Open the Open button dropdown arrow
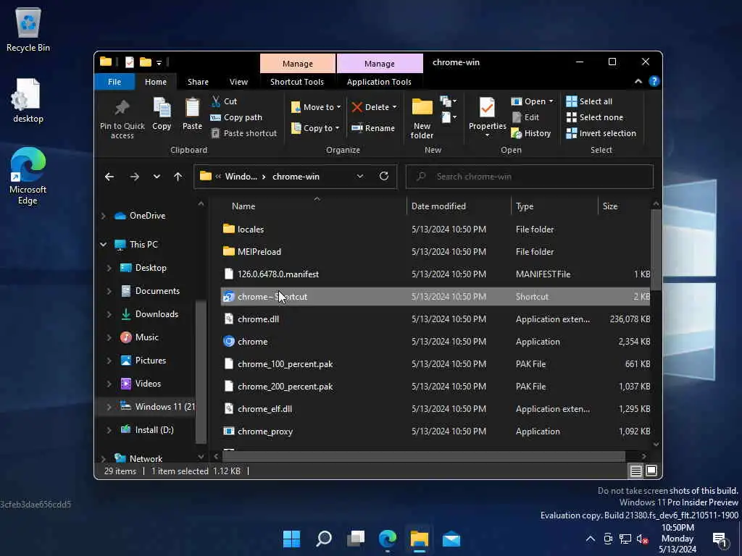 point(551,101)
